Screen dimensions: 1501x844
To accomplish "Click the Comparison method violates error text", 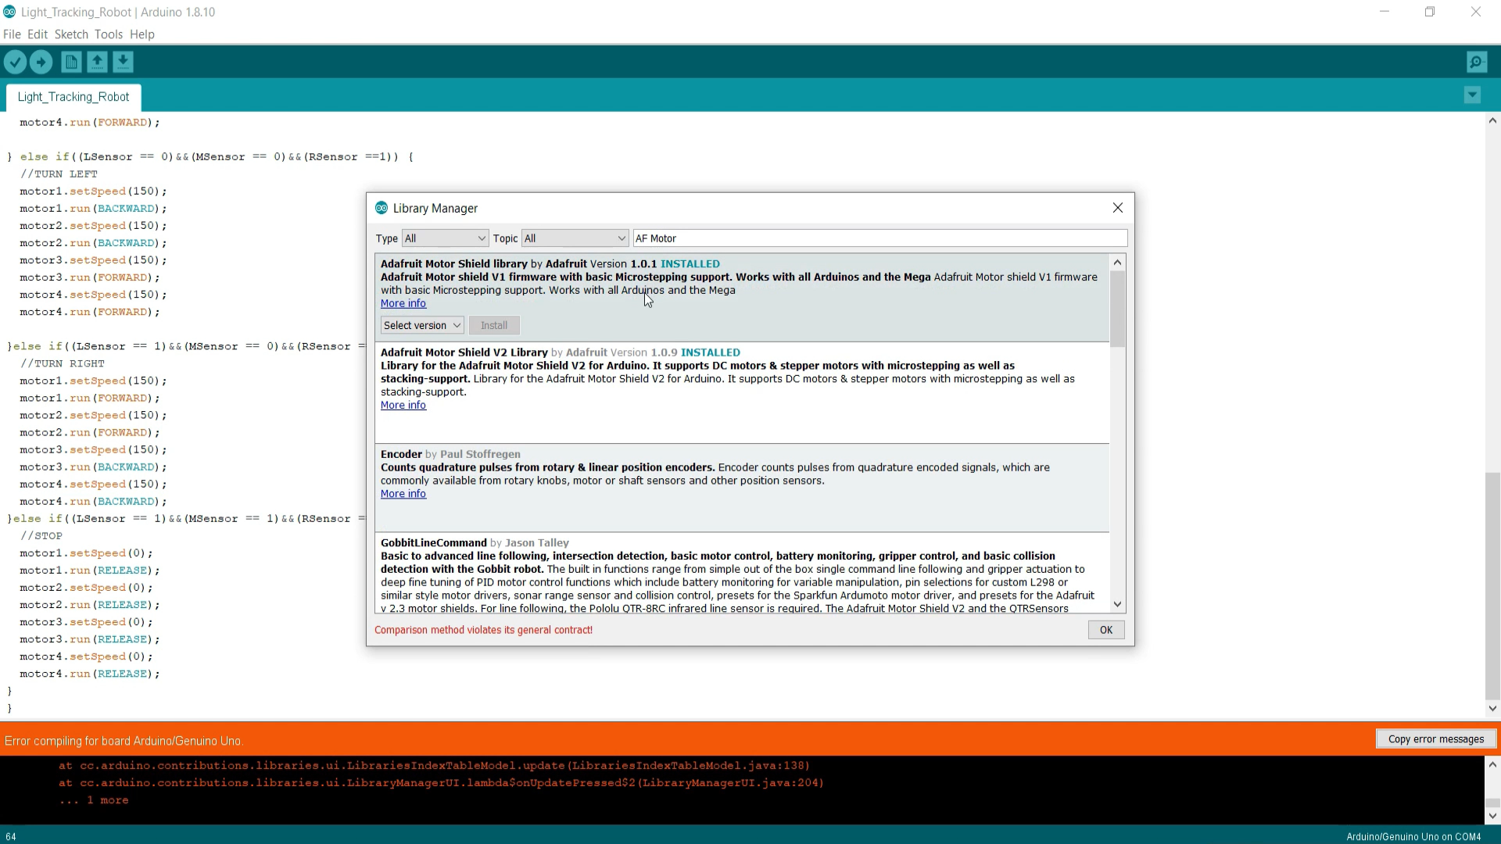I will click(x=483, y=630).
